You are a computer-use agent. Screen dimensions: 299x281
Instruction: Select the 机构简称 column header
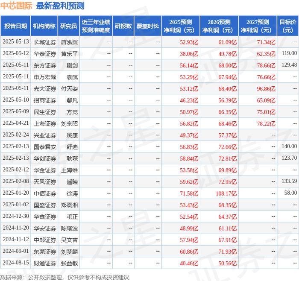click(44, 26)
